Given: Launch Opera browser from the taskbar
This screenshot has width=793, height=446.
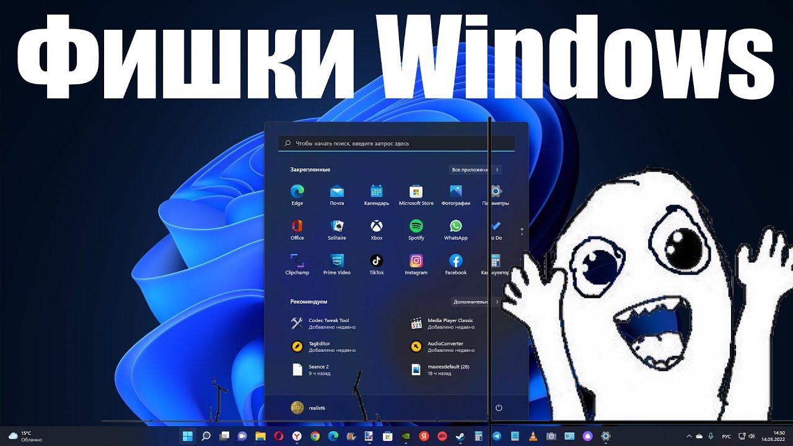Looking at the screenshot, I should (x=279, y=435).
